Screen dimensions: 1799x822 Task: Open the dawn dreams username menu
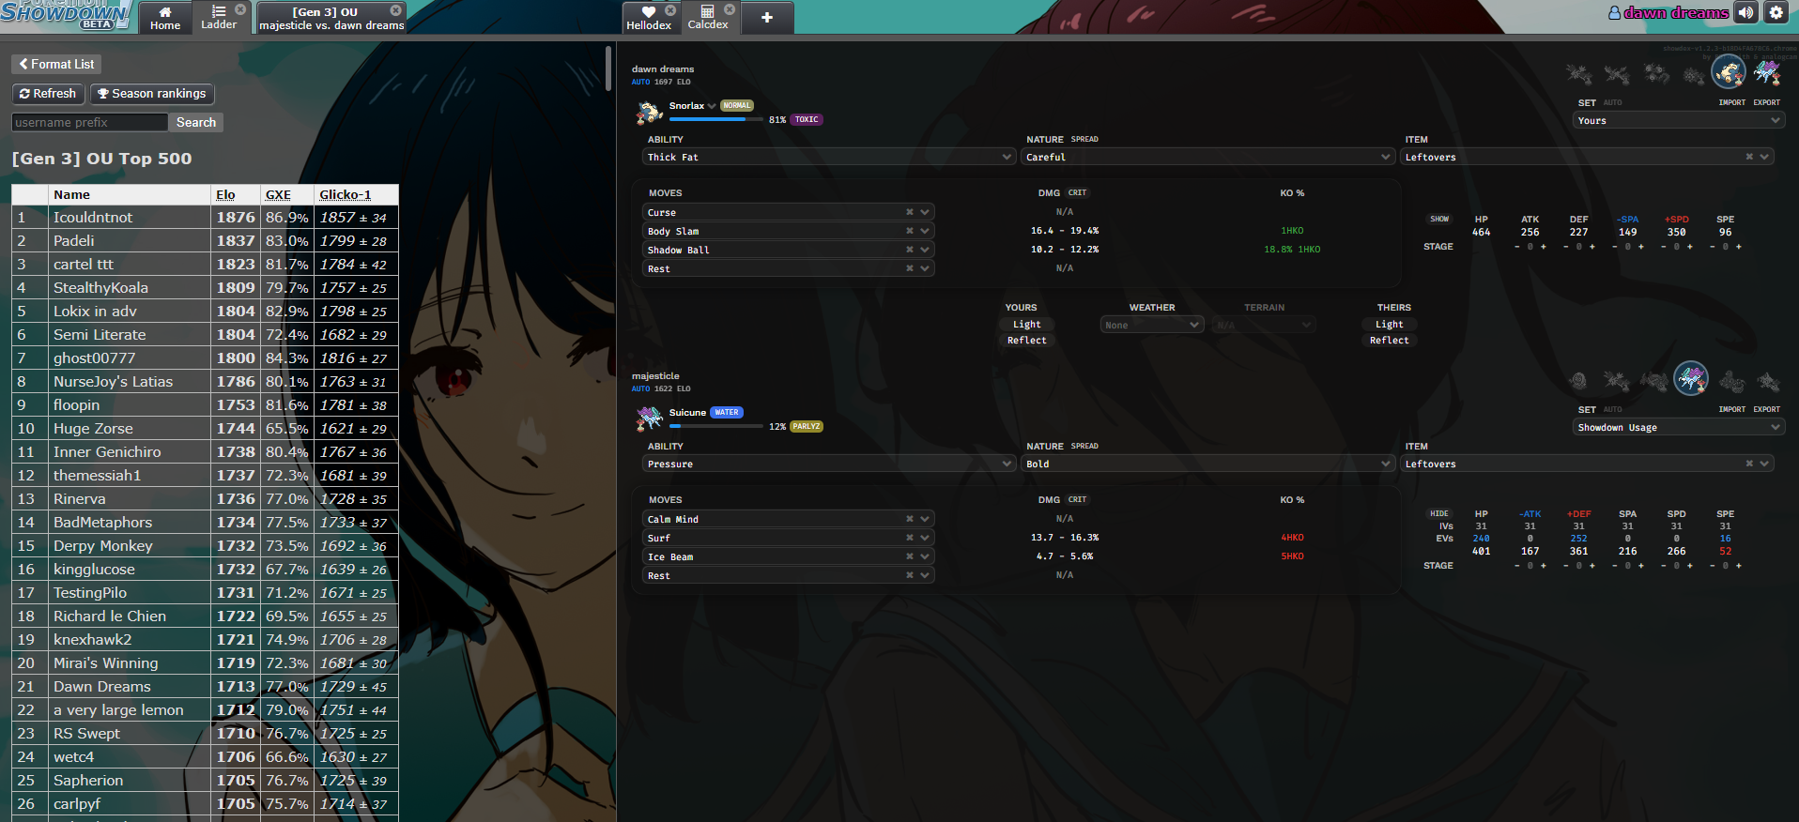point(1668,12)
